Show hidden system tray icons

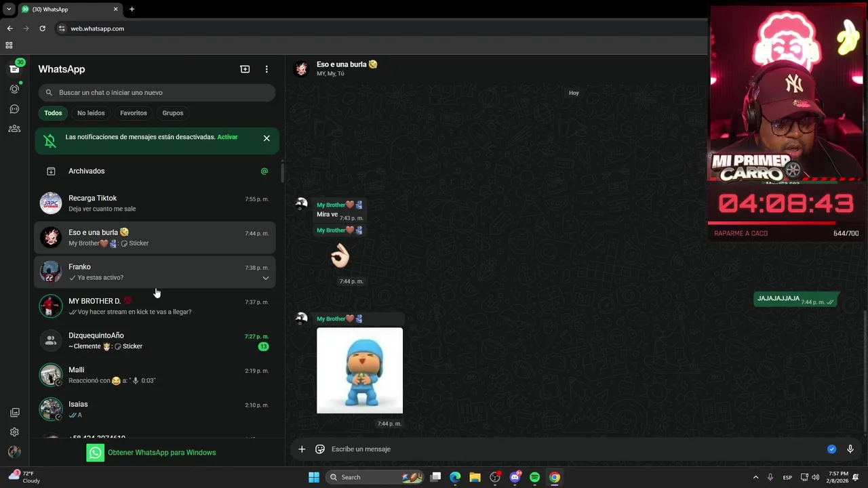[x=755, y=477]
